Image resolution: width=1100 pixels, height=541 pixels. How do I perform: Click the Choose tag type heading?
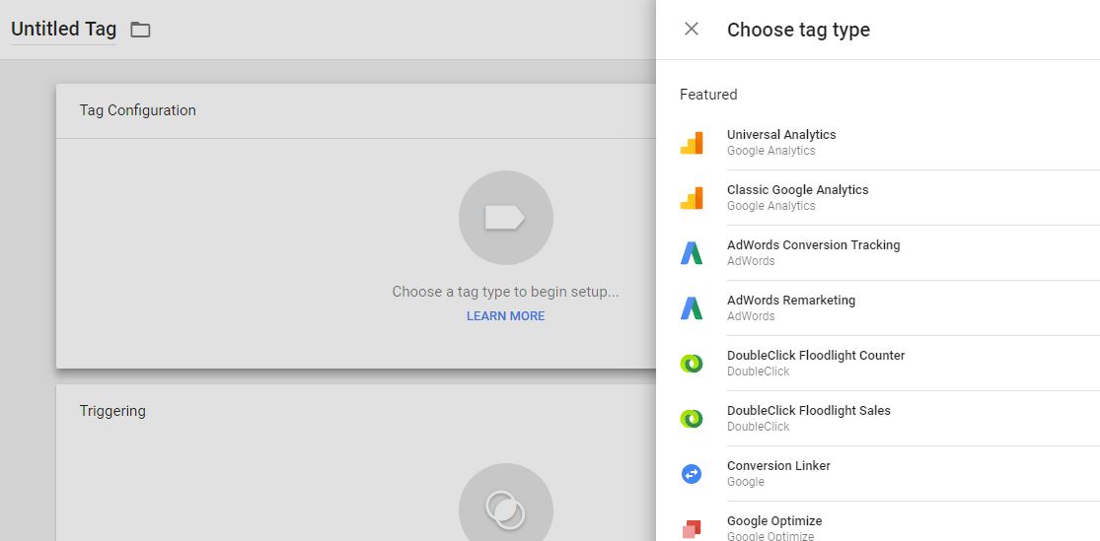[x=798, y=30]
